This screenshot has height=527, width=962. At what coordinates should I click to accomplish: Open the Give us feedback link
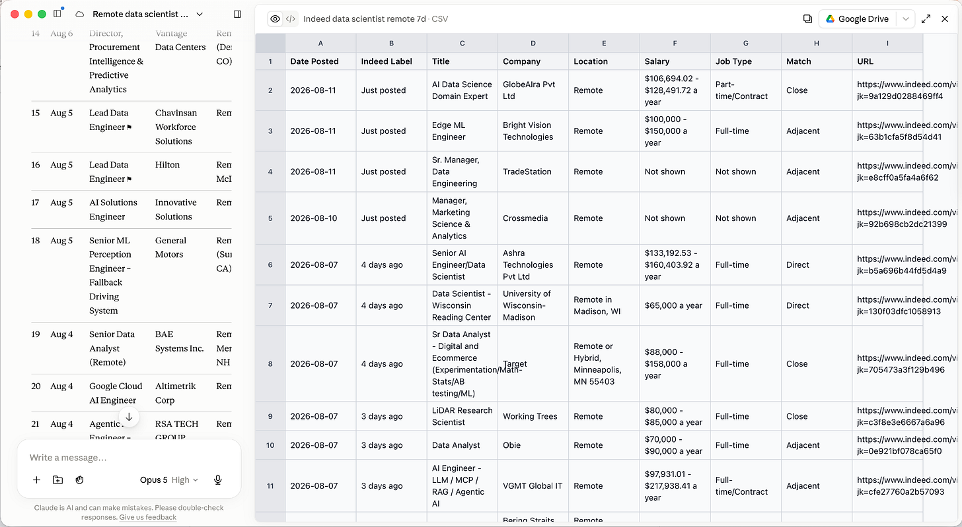(147, 517)
